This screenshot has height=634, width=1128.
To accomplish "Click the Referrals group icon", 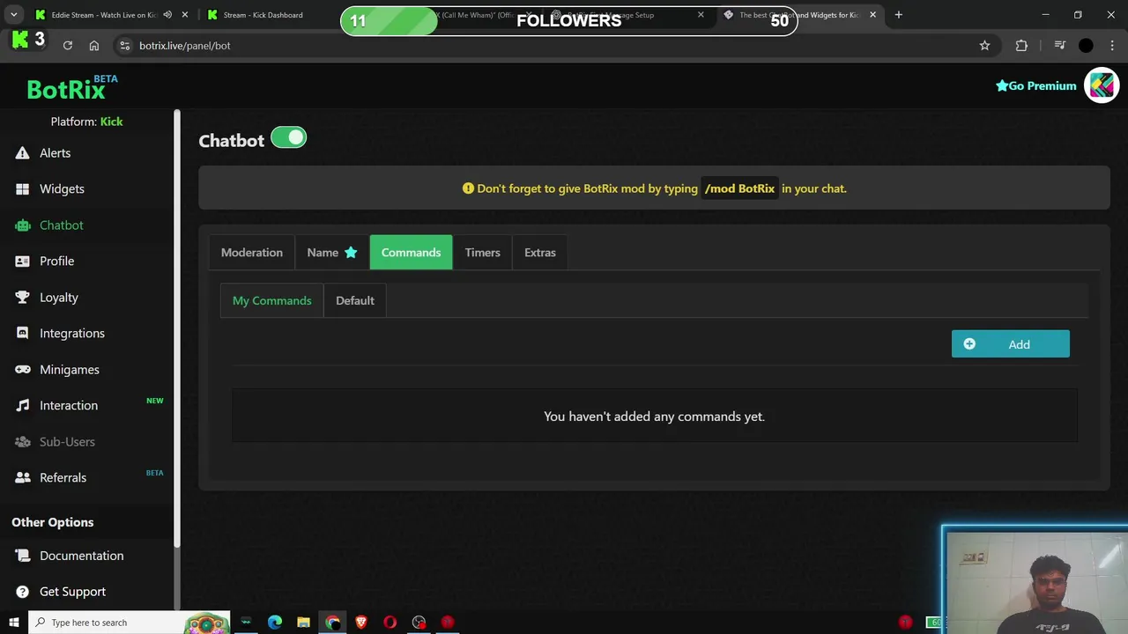I will (22, 478).
